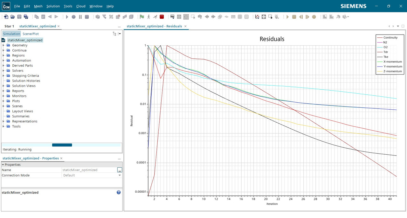Click the gray round record button
This screenshot has height=218, width=407.
[73, 17]
